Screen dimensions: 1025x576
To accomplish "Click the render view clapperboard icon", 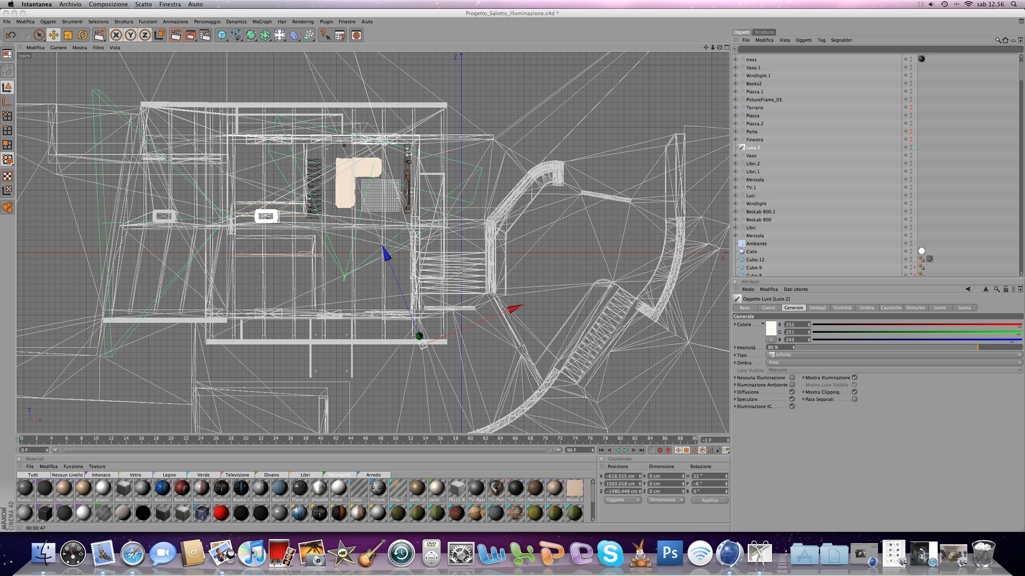I will pos(176,35).
